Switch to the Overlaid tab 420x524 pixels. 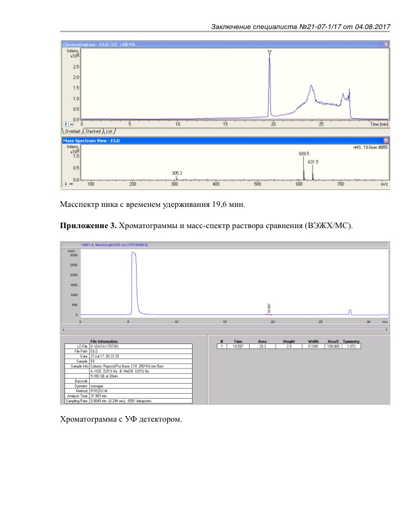(x=72, y=131)
